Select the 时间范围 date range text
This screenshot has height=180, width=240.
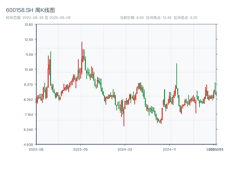click(x=38, y=18)
